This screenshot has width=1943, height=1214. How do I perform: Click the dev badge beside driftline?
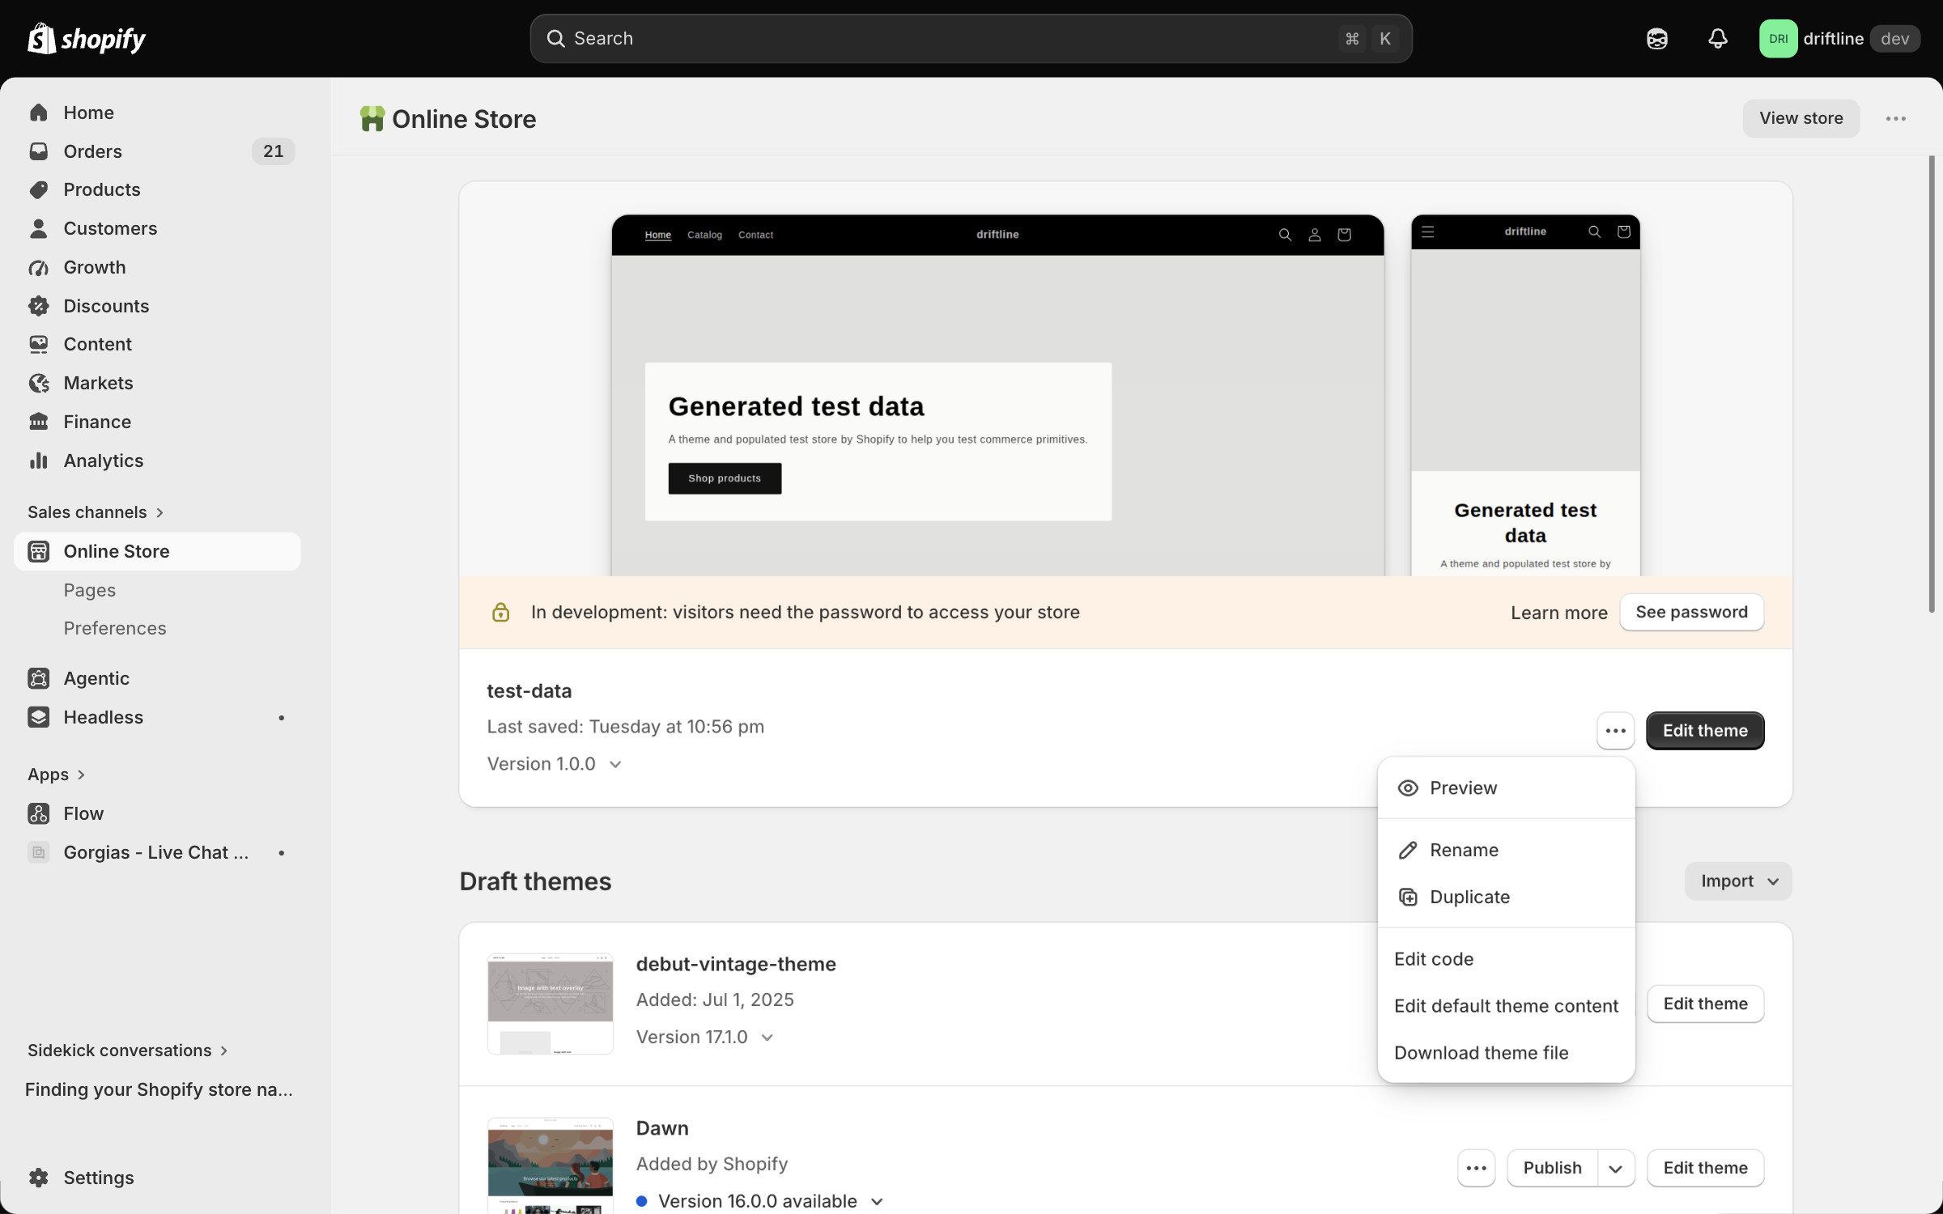click(1894, 38)
